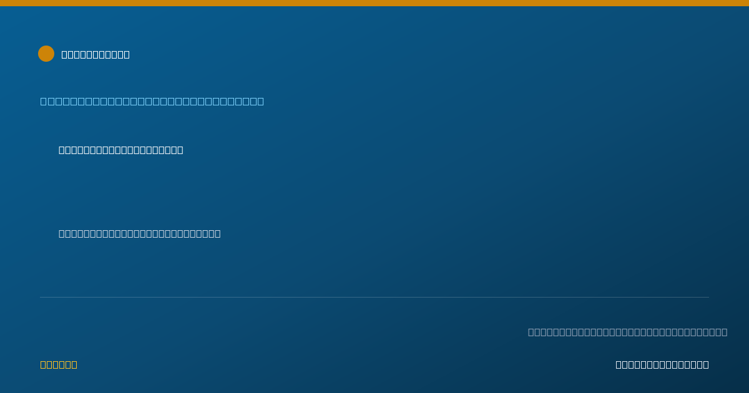Click the thin horizontal divider line
Viewport: 749px width, 393px height.
[374, 297]
